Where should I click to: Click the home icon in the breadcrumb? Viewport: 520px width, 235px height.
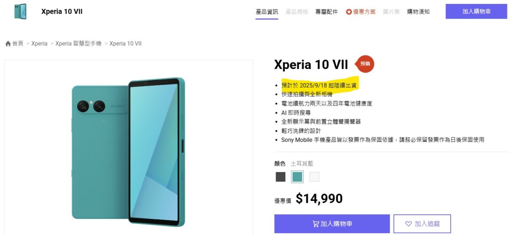(8, 44)
